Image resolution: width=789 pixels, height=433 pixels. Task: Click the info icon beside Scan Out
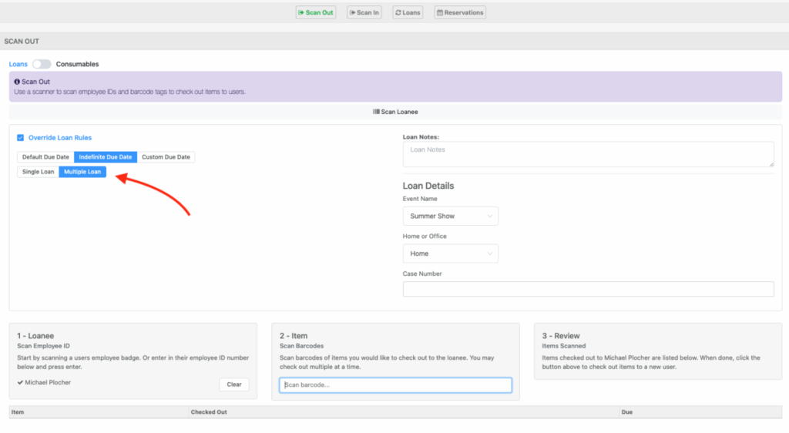point(17,82)
